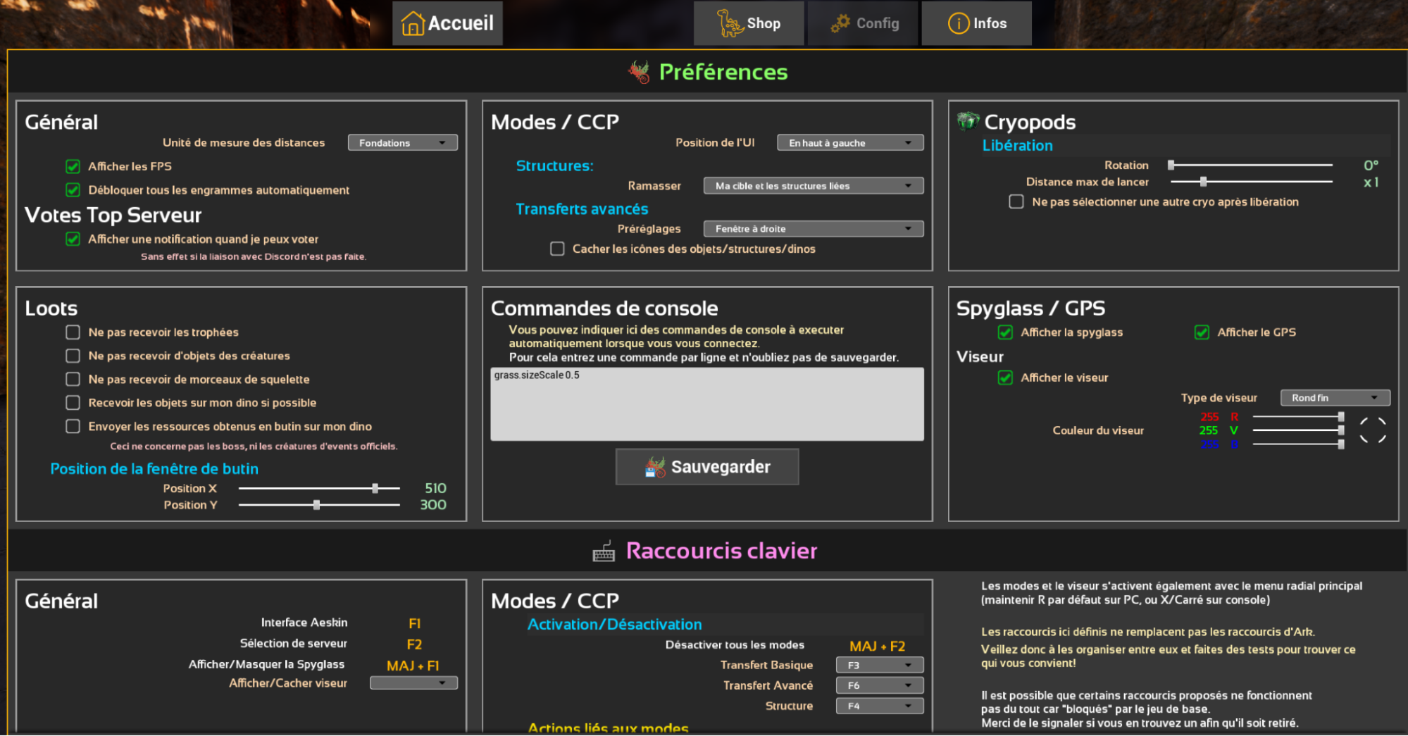Open Transfert Avancé F6 dropdown
The width and height of the screenshot is (1408, 736).
coord(880,685)
